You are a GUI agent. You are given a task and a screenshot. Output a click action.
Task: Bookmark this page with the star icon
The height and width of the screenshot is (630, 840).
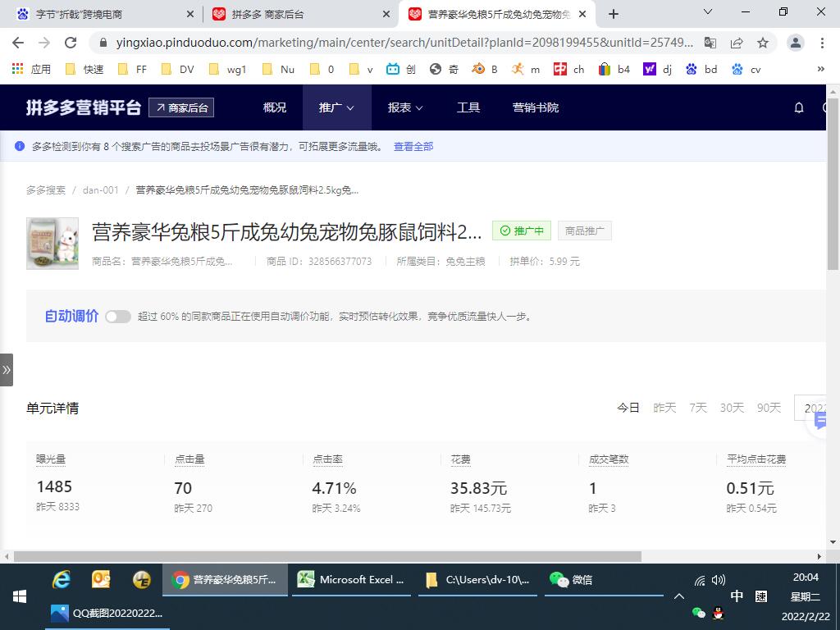pos(763,43)
